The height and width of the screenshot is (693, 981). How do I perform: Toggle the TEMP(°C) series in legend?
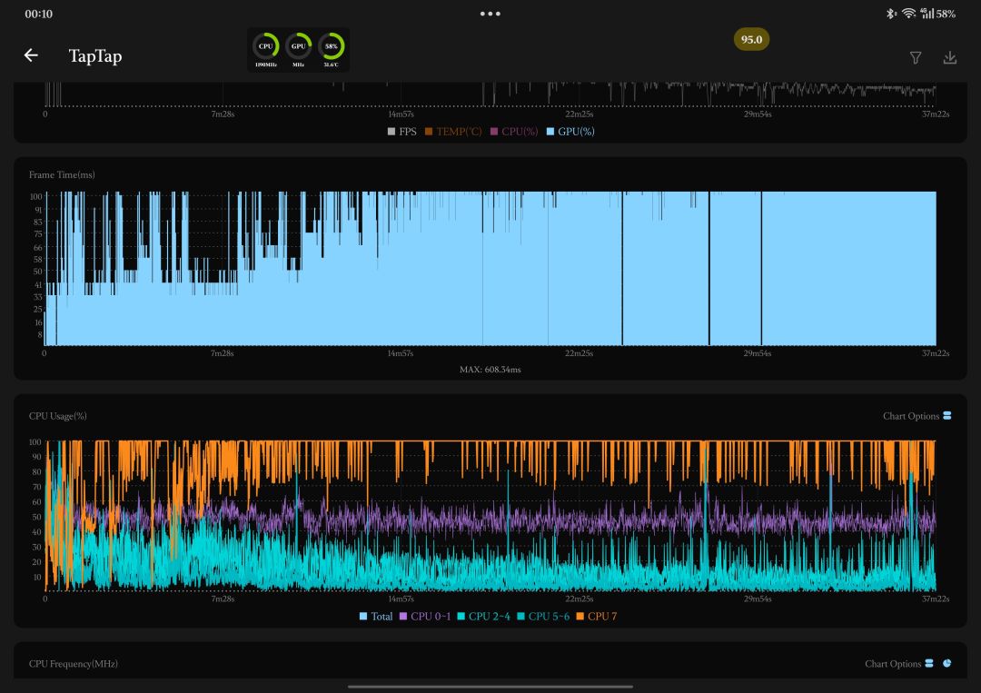click(x=452, y=132)
